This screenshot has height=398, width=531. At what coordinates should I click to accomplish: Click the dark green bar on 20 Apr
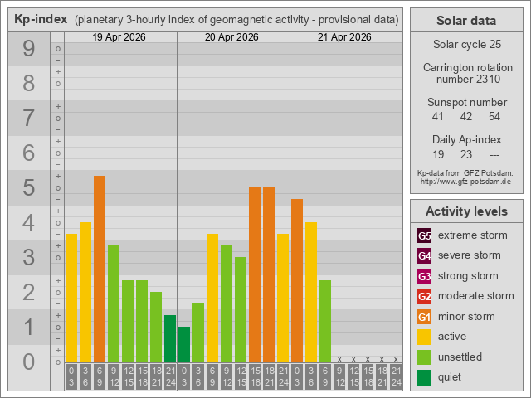click(184, 344)
